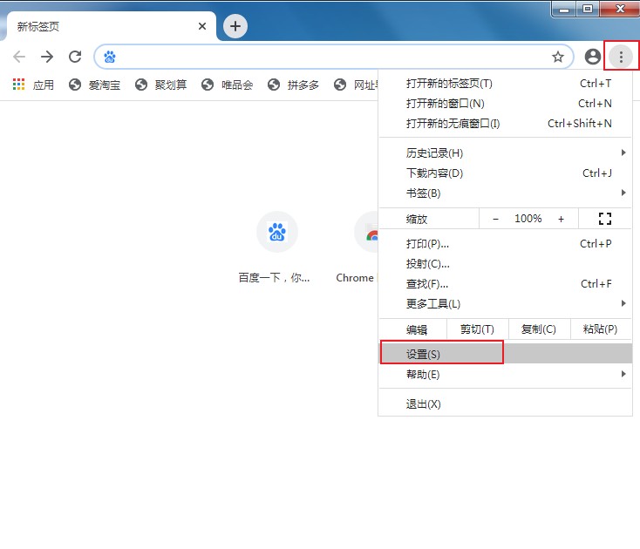Open the 唯品会 bookmark
The width and height of the screenshot is (640, 549).
point(227,85)
